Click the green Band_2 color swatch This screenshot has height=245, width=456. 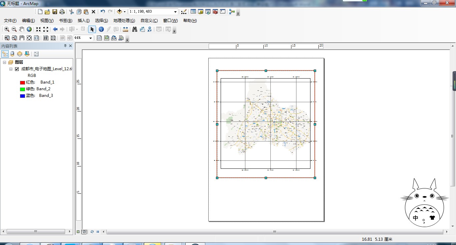point(22,89)
